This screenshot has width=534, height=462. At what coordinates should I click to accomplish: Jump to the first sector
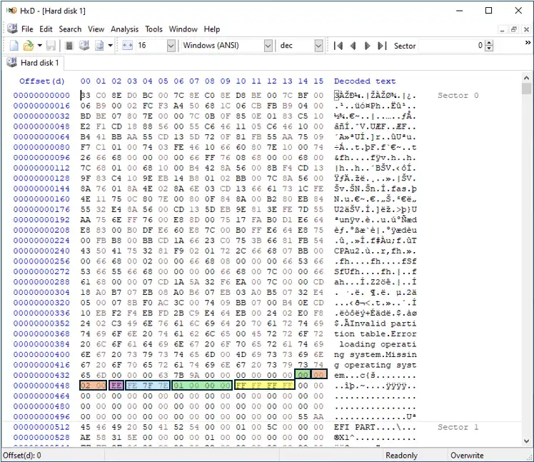tap(338, 46)
